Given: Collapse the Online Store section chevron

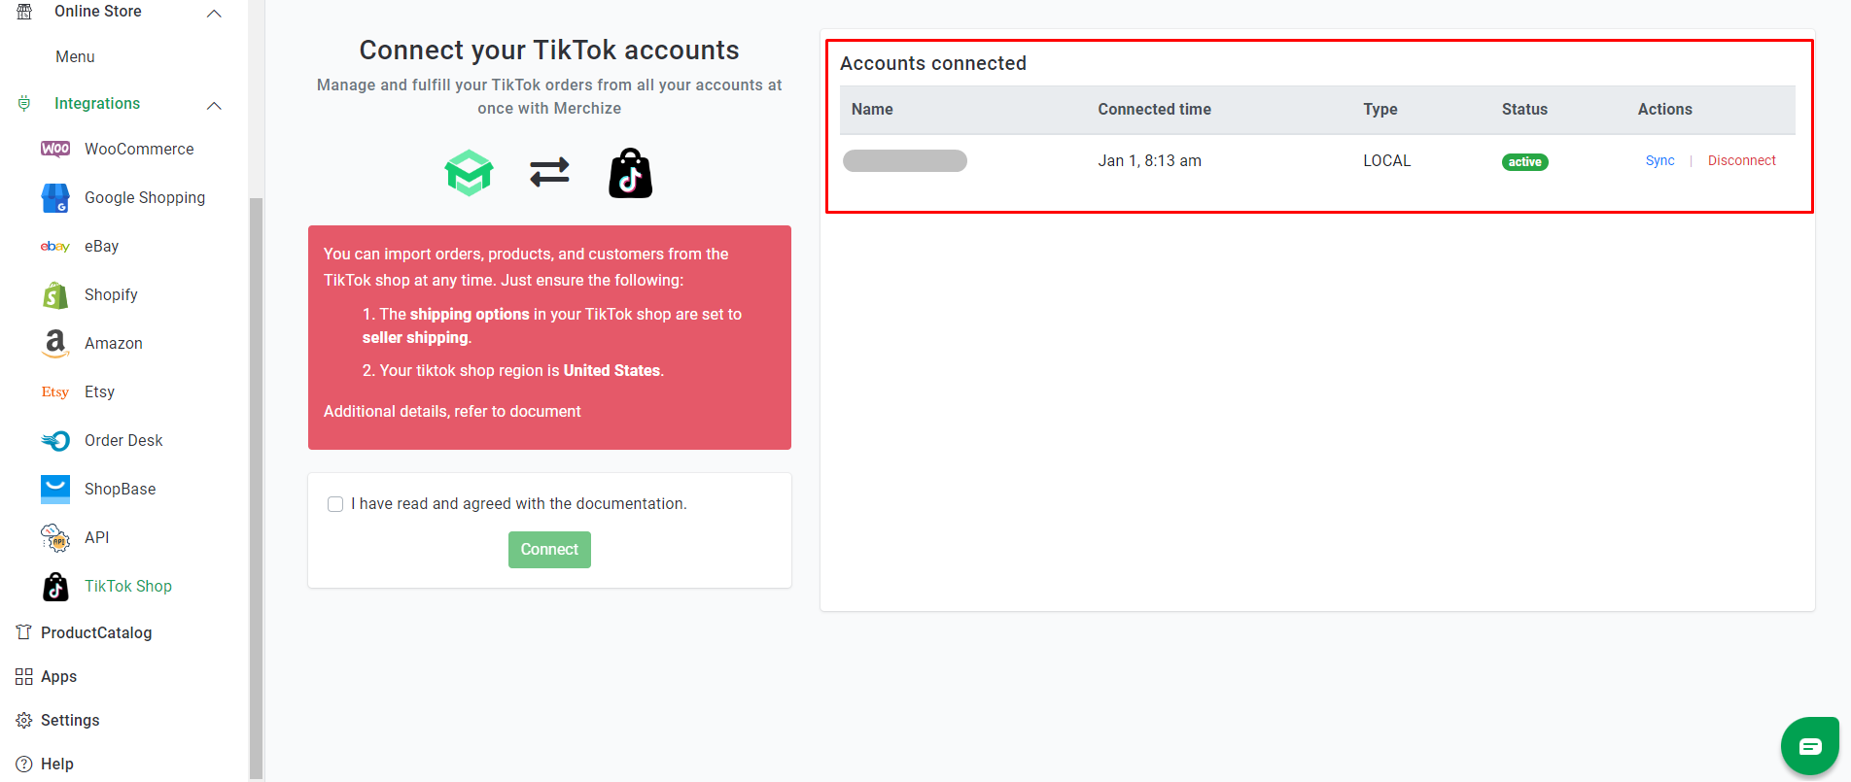Looking at the screenshot, I should point(215,14).
